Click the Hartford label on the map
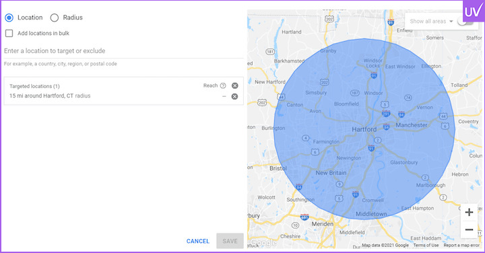Viewport: 485px width, 253px height. click(364, 129)
